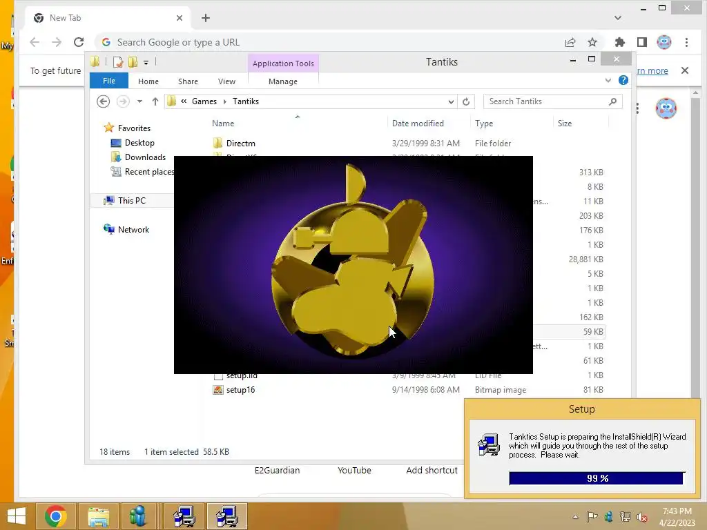Screen dimensions: 707x530
Task: Reload the Chrome page
Action: (x=79, y=42)
